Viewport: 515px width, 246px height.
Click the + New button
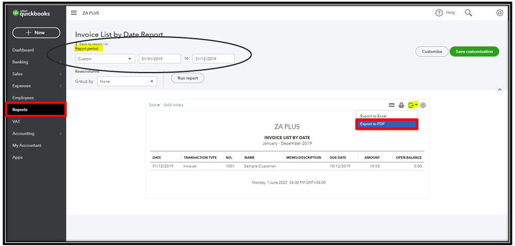(36, 33)
